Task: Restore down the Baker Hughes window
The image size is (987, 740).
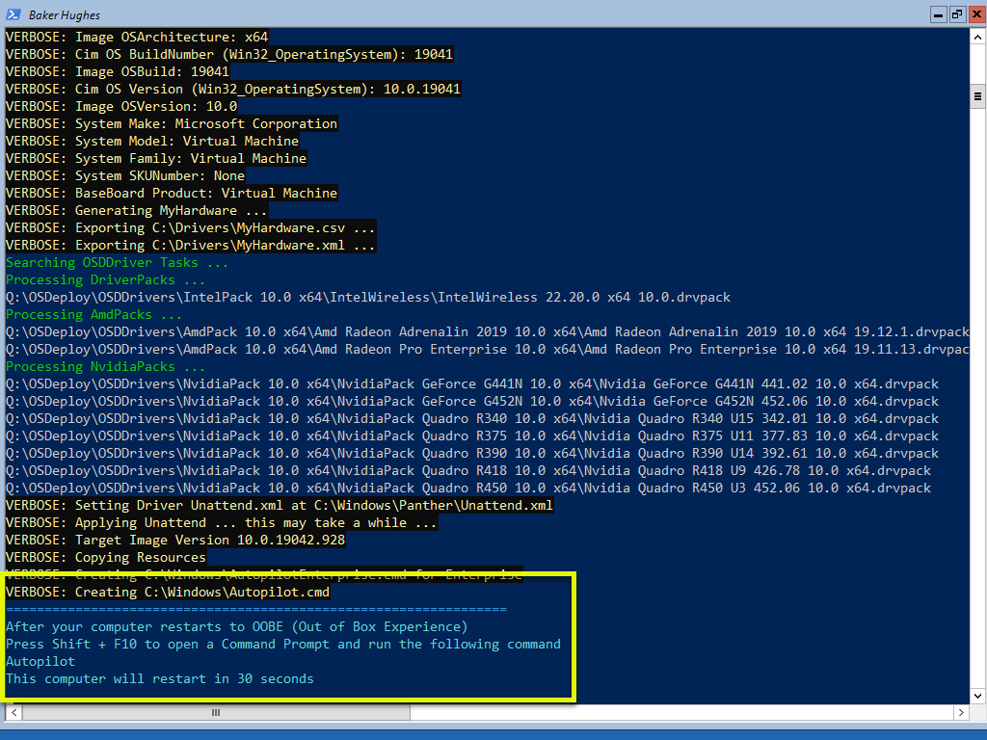Action: [x=957, y=14]
